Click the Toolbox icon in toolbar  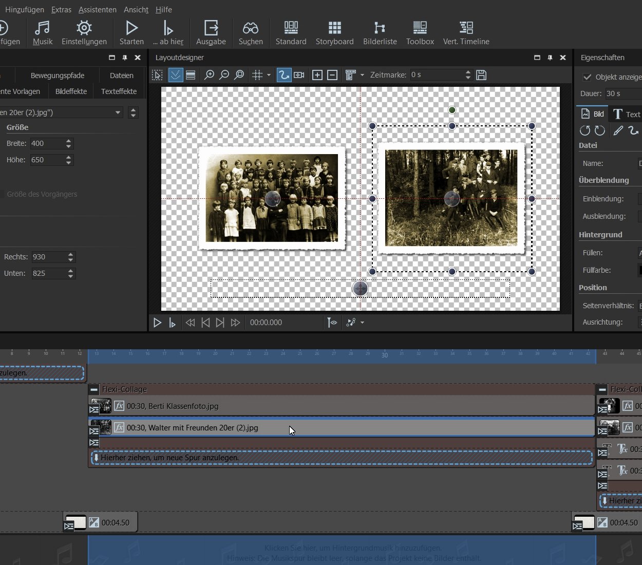click(420, 33)
